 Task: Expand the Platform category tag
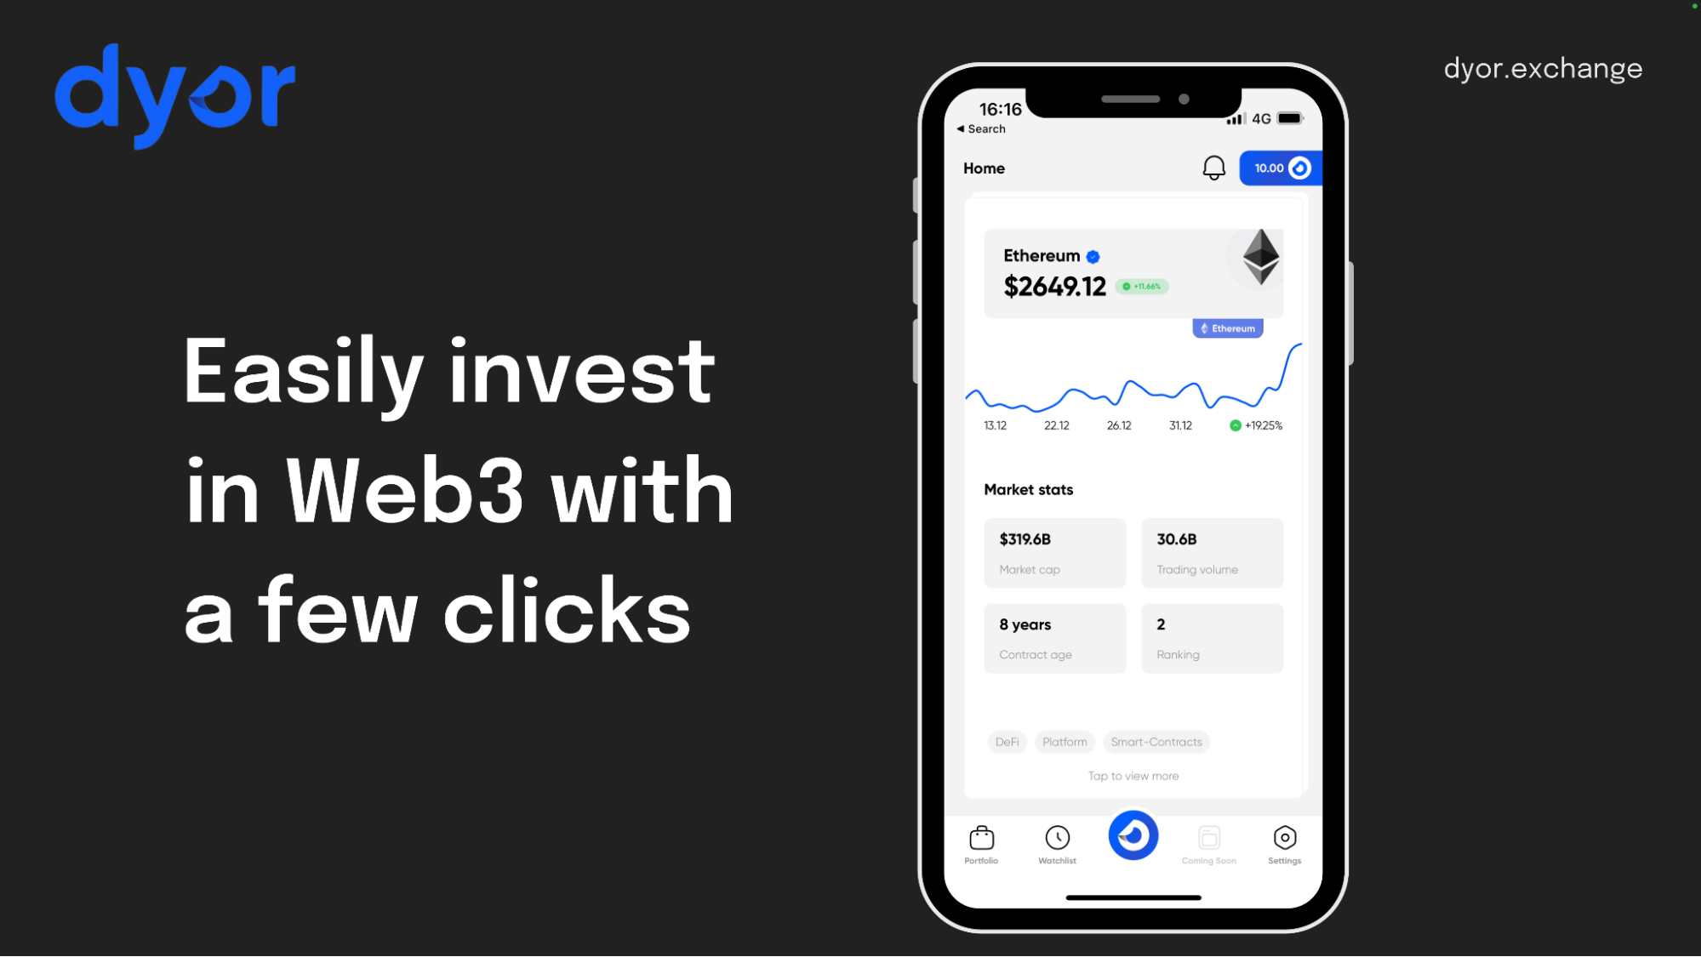click(x=1065, y=741)
